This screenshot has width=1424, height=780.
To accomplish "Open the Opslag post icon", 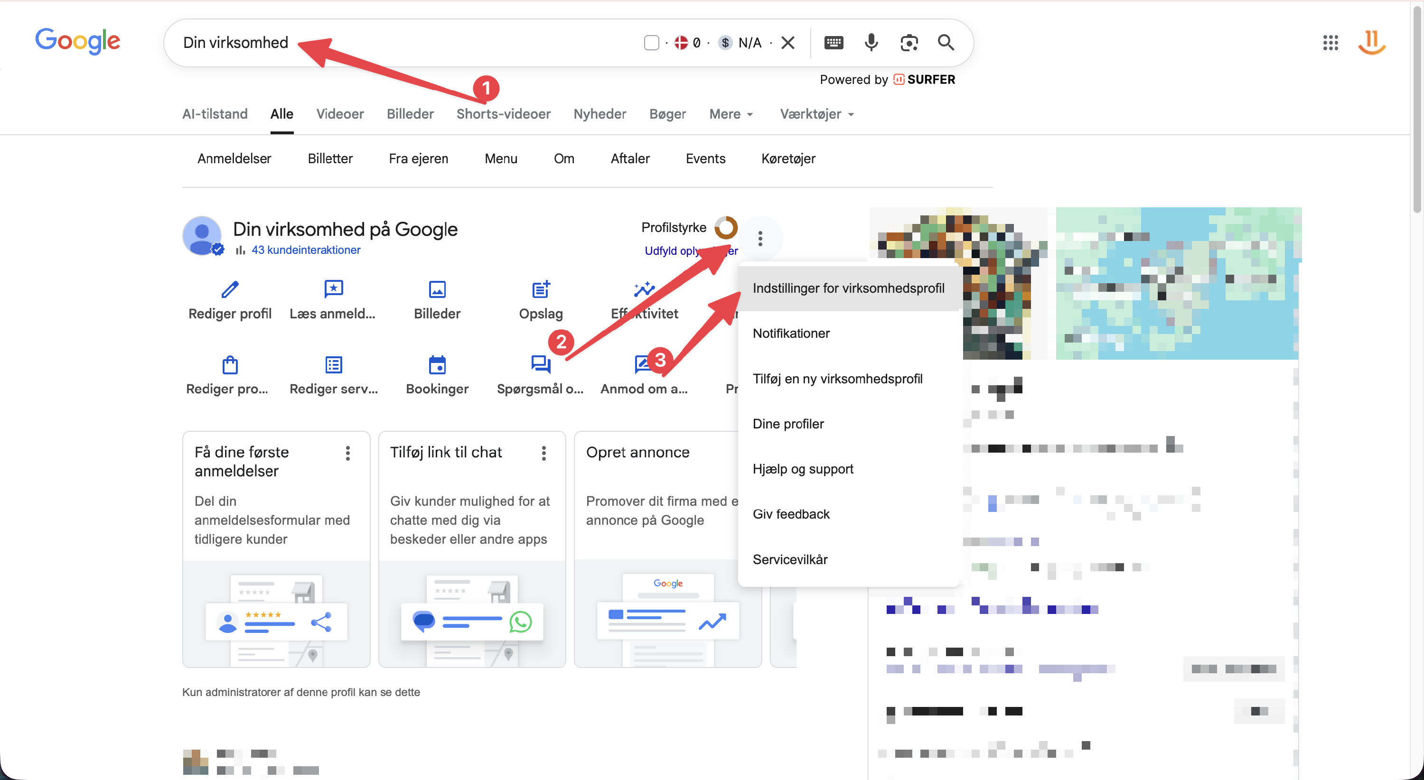I will 541,289.
